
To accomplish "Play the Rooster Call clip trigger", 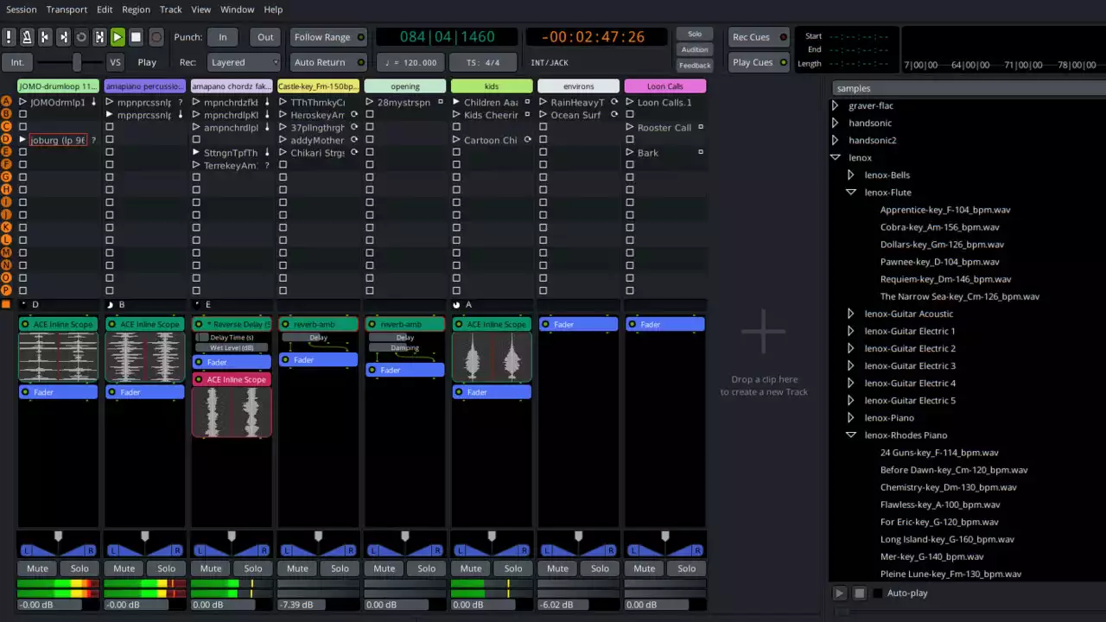I will pyautogui.click(x=630, y=127).
